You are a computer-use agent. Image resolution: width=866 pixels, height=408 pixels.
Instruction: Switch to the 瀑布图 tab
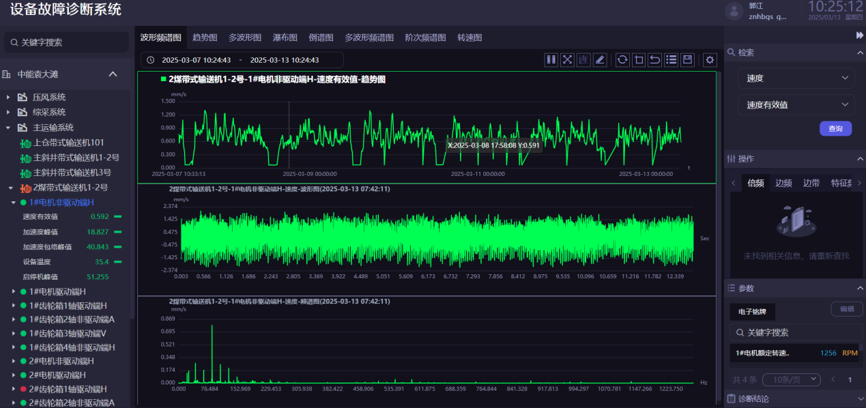285,38
